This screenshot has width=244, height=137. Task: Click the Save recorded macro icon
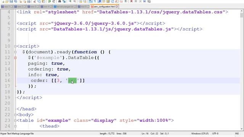[x=149, y=2]
